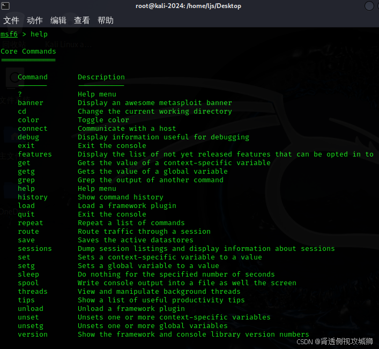The image size is (379, 349).
Task: Click the 'save' command
Action: coord(26,240)
